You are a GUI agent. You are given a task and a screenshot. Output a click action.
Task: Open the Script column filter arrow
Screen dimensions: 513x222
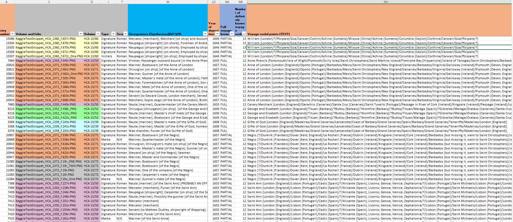pos(125,34)
